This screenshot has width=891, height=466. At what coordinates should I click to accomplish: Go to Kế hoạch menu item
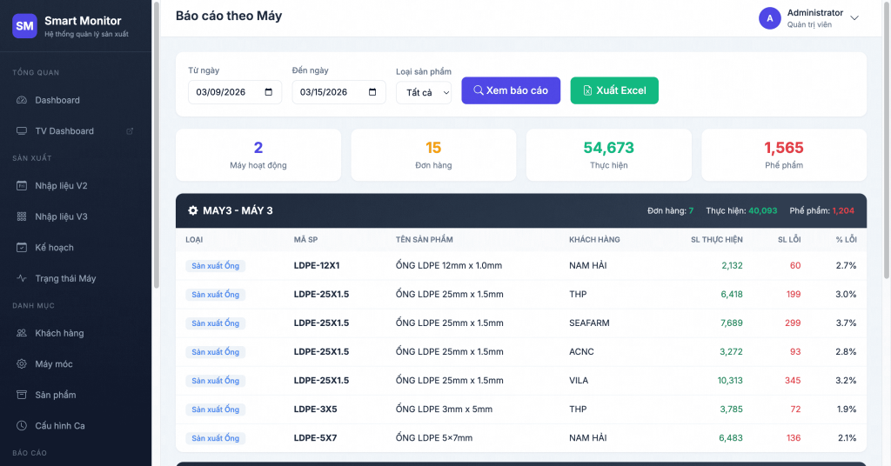[x=54, y=248]
